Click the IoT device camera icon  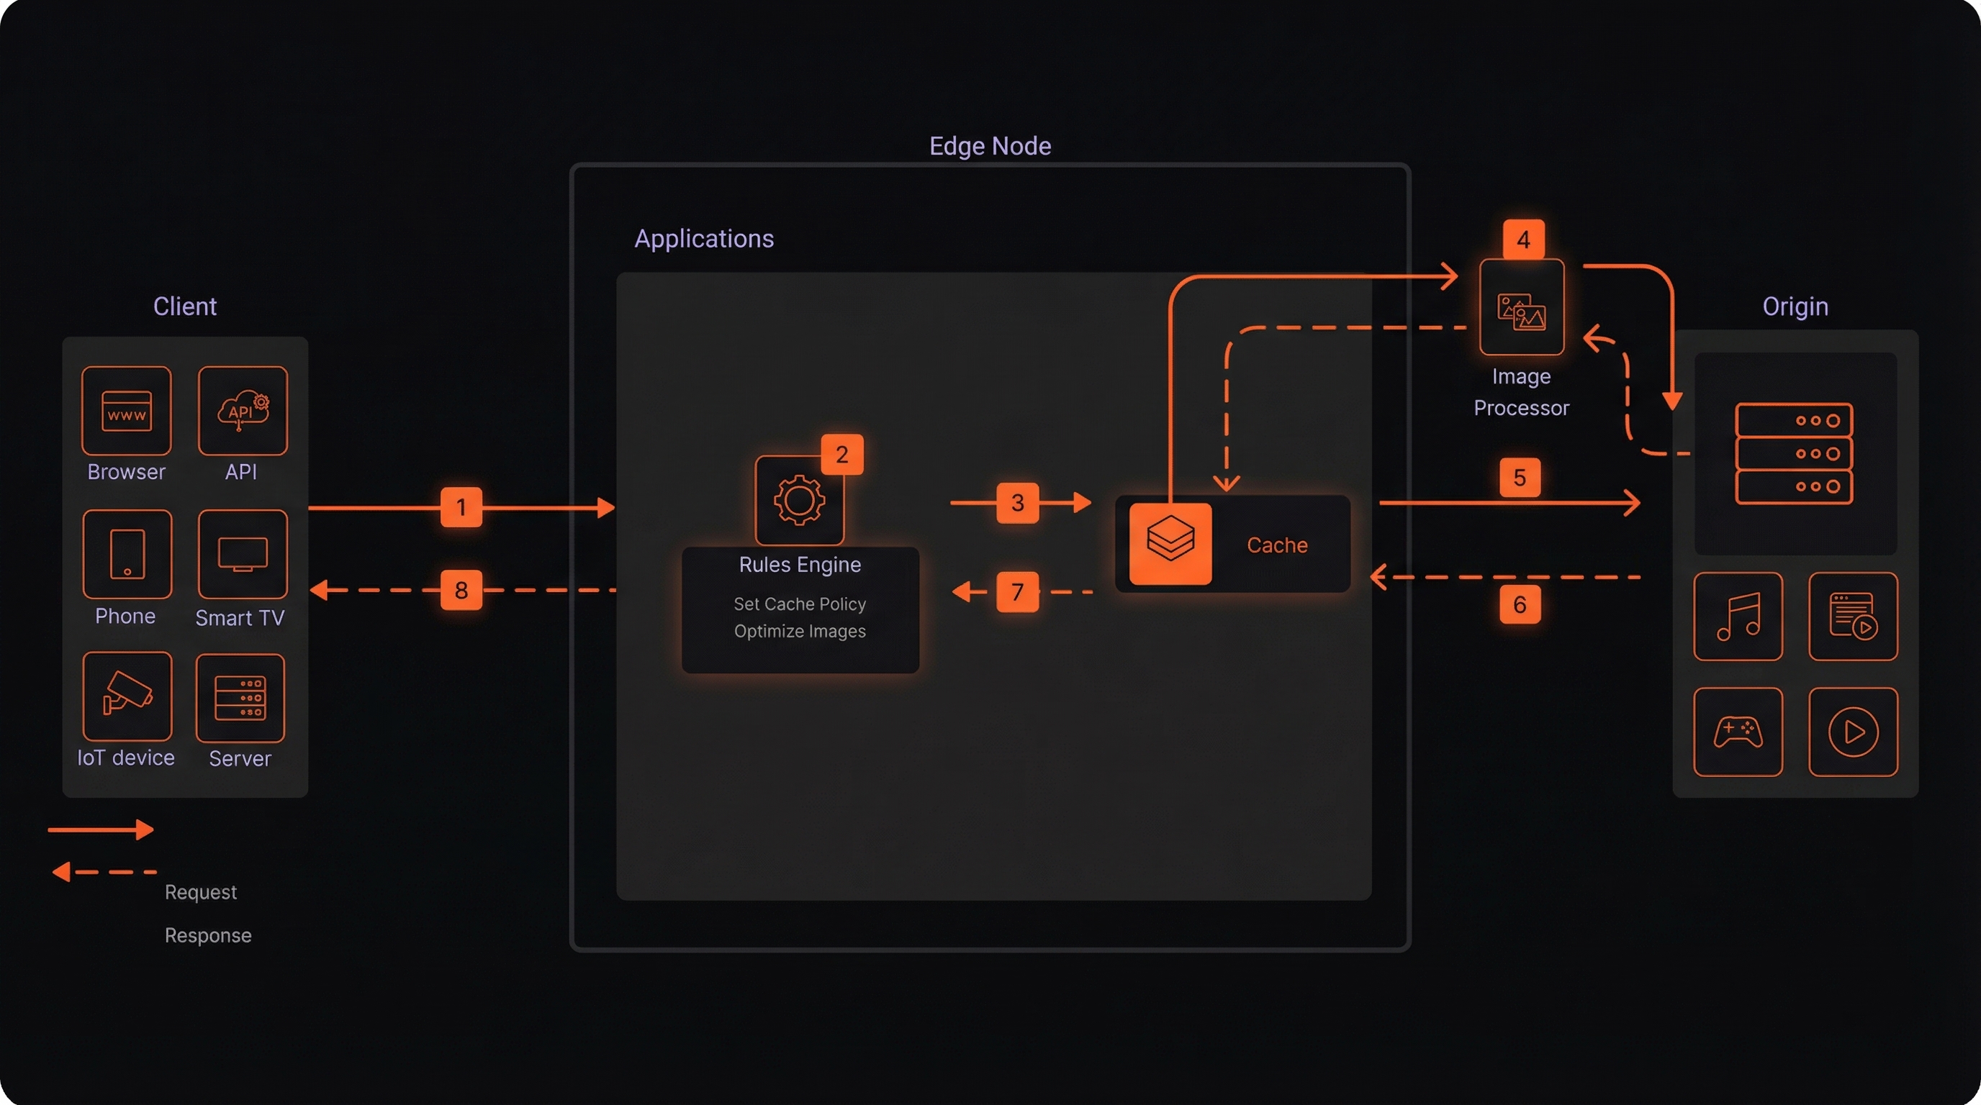click(127, 696)
